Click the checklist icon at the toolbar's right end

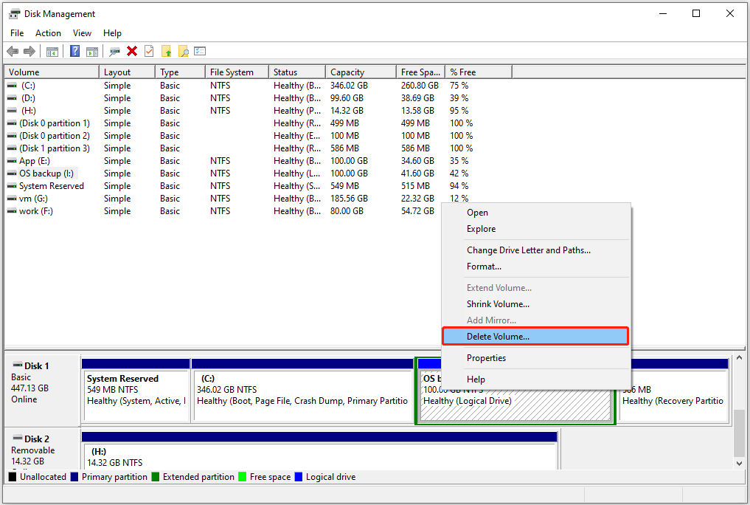(x=200, y=51)
